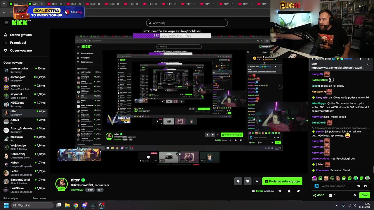Open Chrome from the taskbar
374x210 pixels.
pos(76,205)
